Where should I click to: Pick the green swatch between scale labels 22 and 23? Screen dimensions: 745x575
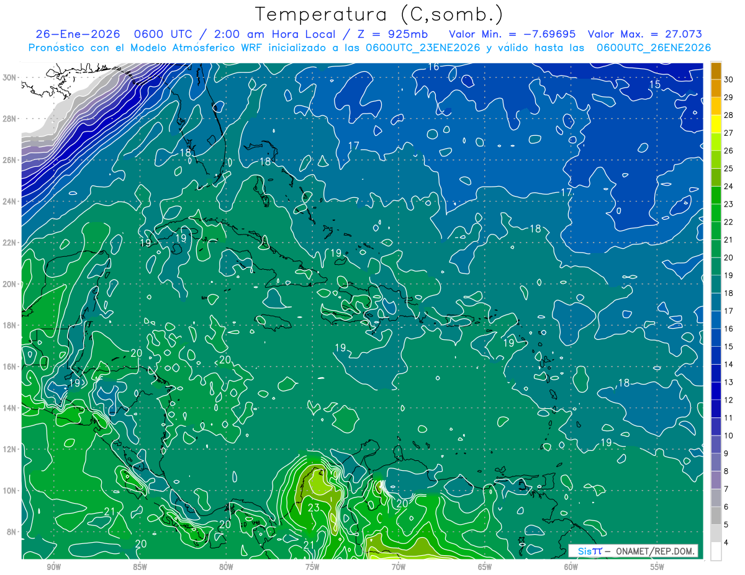716,213
